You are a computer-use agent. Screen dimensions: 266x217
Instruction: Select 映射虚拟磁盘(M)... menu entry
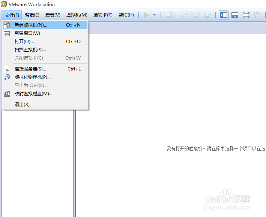pos(45,94)
